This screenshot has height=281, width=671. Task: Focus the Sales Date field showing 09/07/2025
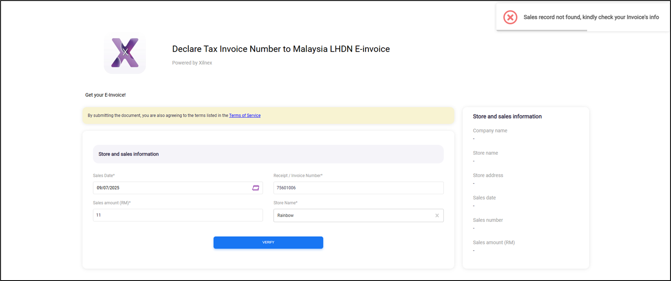coord(171,188)
